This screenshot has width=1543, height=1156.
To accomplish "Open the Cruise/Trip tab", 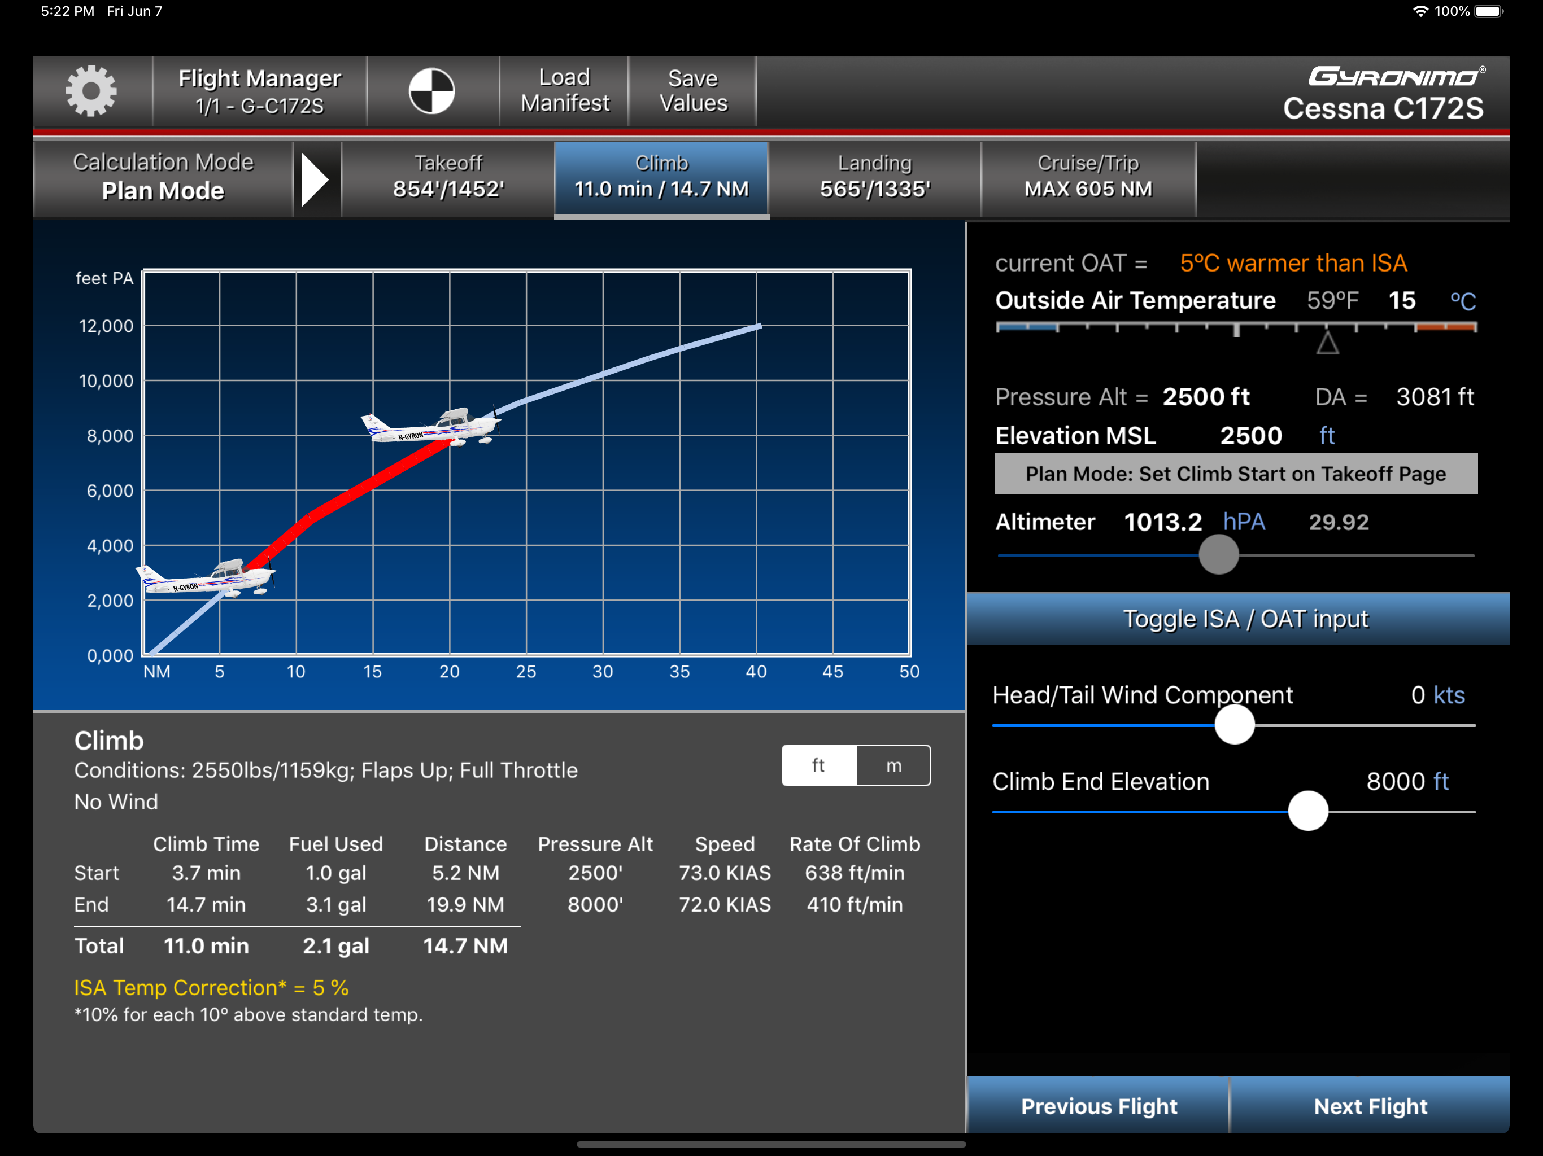I will pos(1088,177).
